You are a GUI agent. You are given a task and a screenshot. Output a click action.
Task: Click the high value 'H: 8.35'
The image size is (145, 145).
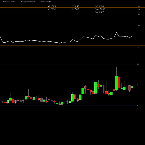pos(75,6)
